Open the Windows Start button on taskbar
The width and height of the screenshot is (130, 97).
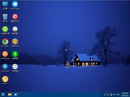[3, 94]
